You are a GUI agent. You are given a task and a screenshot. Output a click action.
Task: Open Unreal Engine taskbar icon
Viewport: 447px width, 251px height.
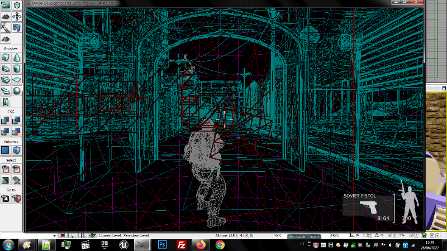click(x=123, y=245)
